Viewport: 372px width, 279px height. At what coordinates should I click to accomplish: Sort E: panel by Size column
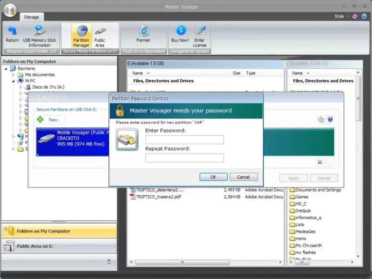[x=236, y=73]
